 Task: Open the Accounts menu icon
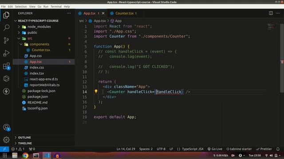[x=6, y=127]
